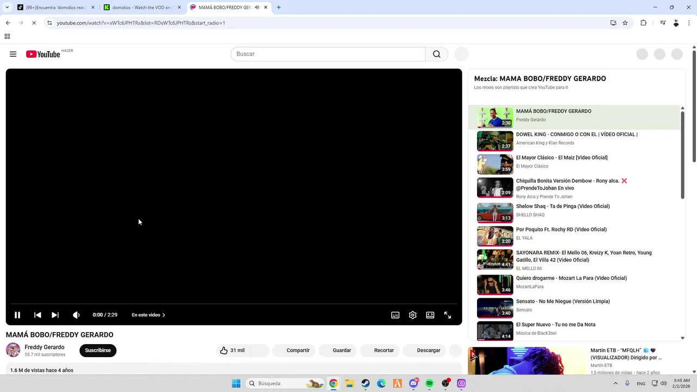Stop loading the page
697x392 pixels.
[x=34, y=23]
